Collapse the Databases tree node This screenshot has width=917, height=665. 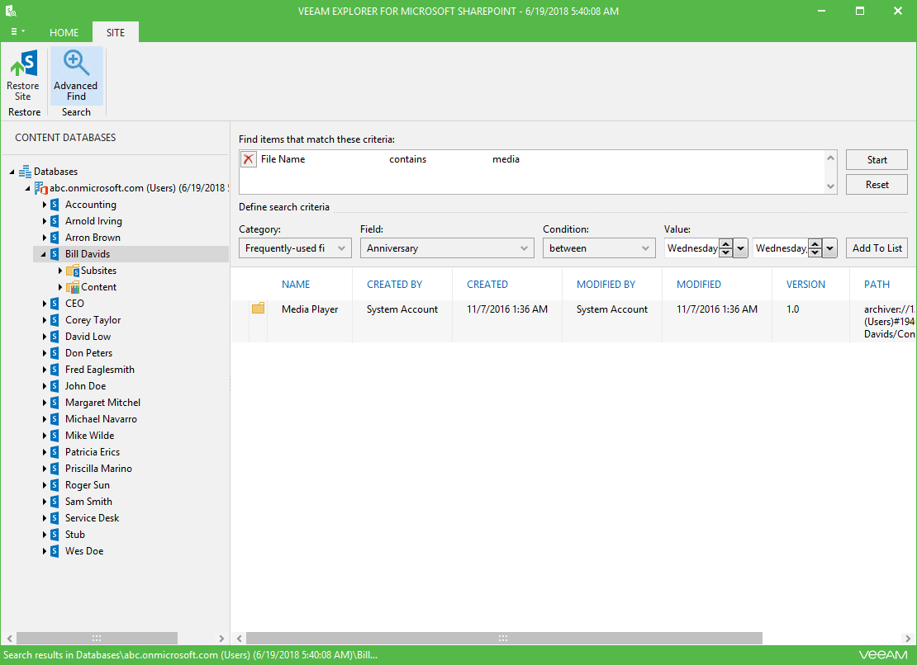(x=12, y=172)
